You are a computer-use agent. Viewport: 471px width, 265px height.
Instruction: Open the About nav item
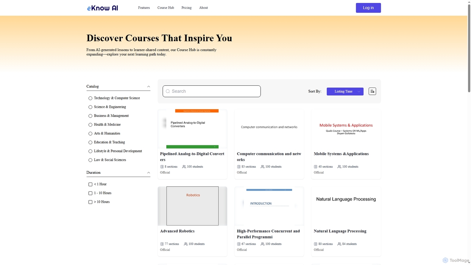203,8
